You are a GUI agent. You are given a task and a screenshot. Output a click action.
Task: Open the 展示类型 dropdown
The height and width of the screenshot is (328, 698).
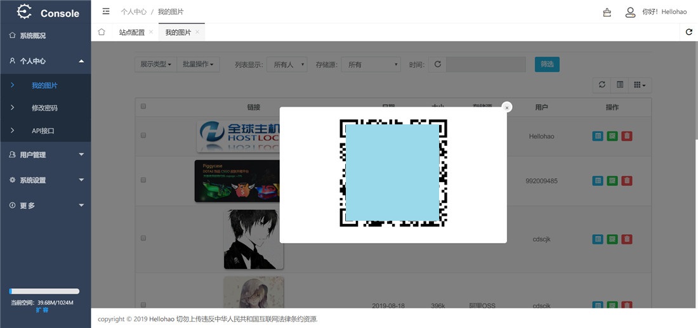pos(155,64)
